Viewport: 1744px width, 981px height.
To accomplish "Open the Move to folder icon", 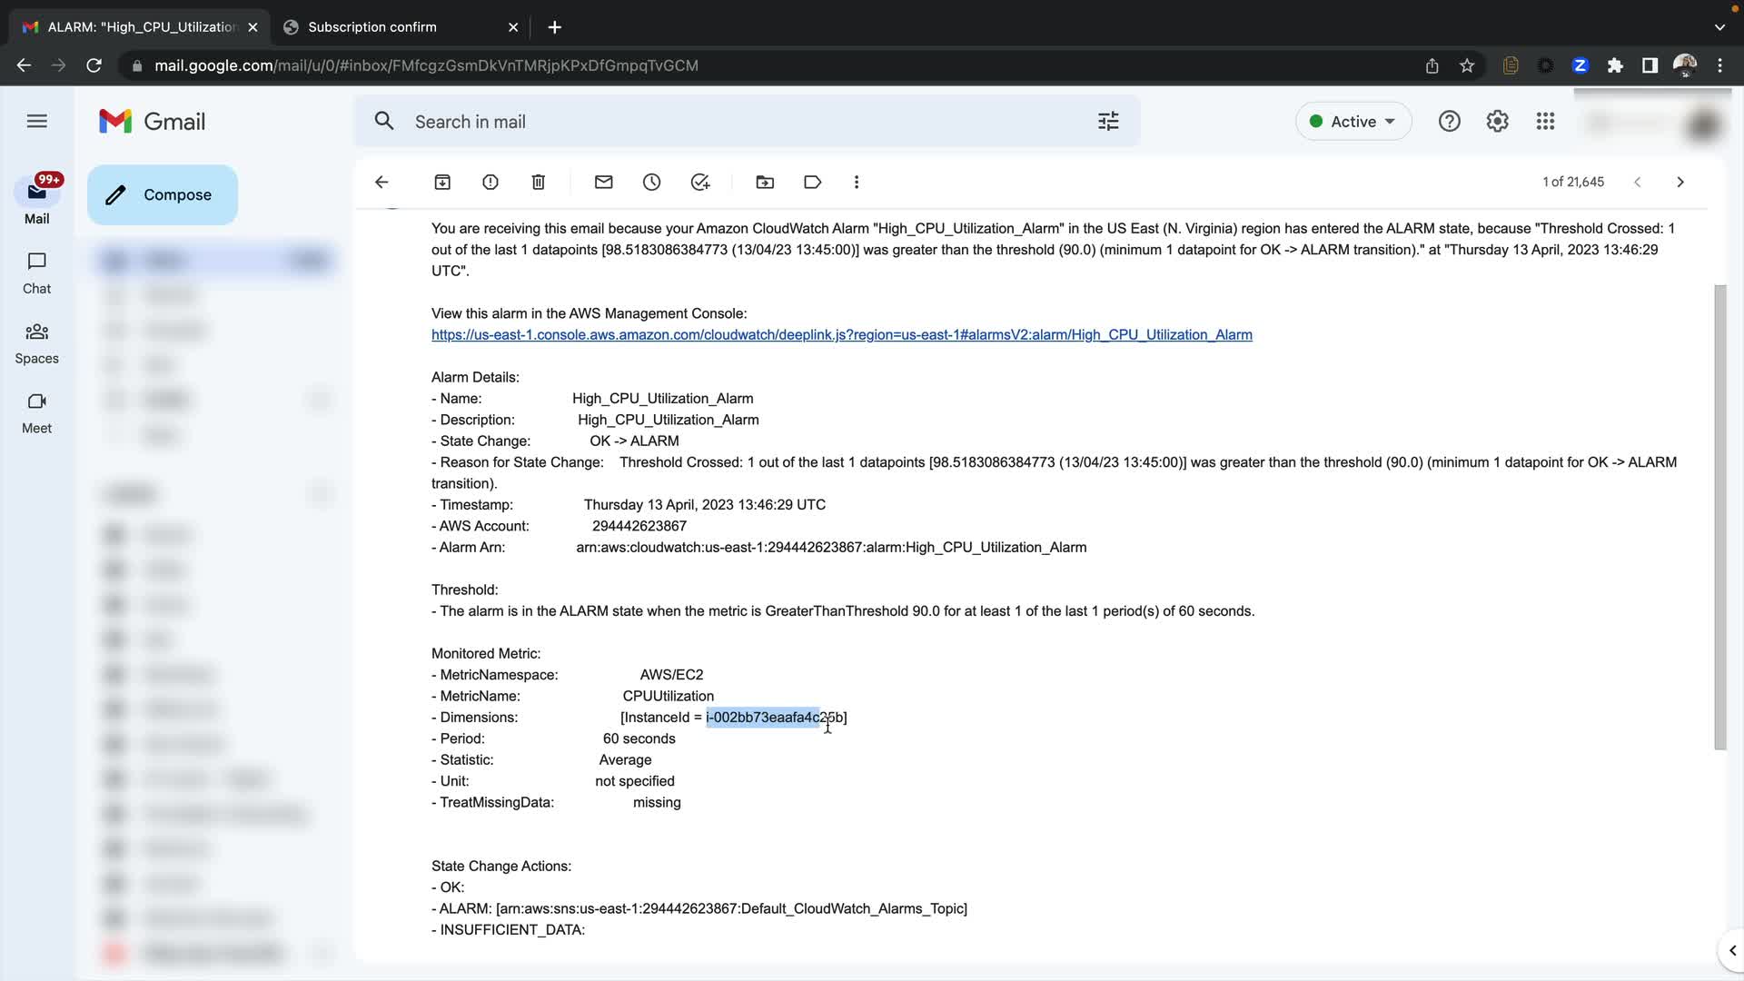I will (x=765, y=182).
